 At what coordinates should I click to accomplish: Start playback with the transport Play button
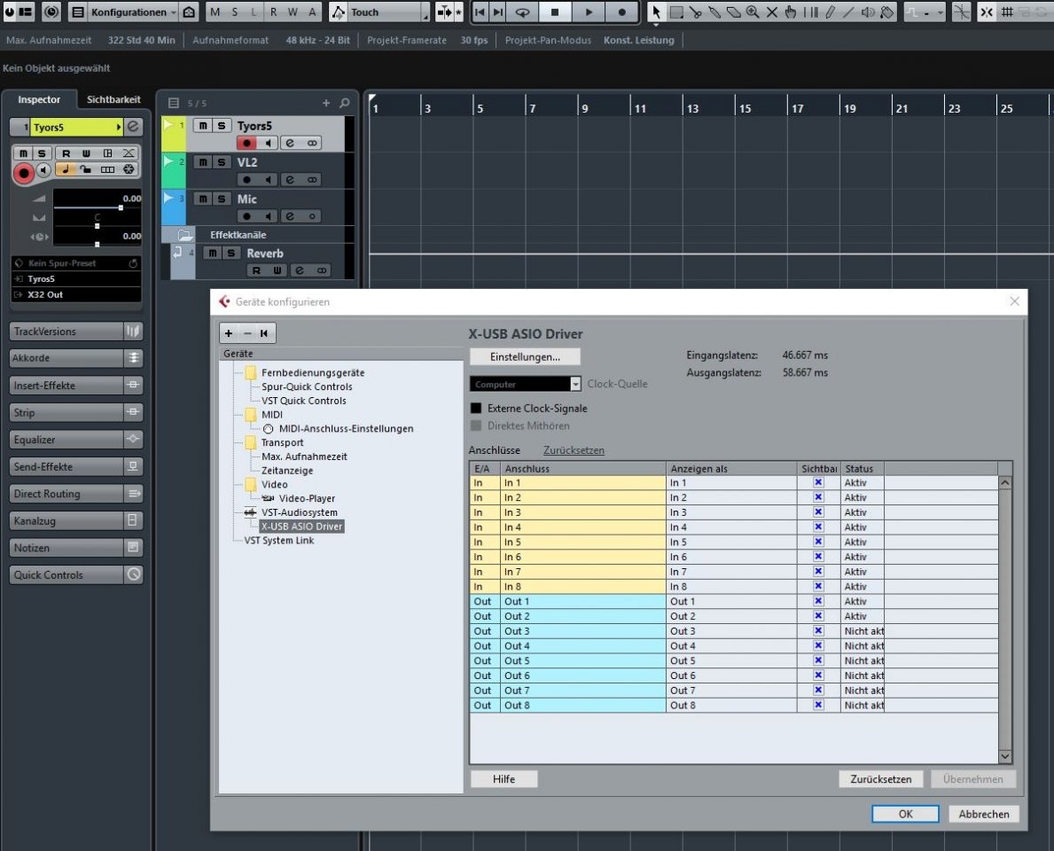point(588,12)
